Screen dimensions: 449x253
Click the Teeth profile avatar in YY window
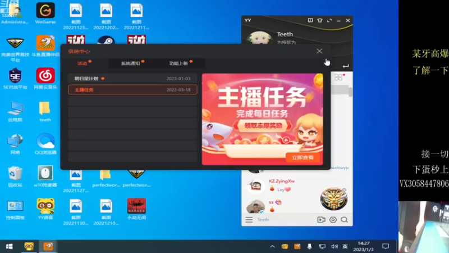pos(259,38)
